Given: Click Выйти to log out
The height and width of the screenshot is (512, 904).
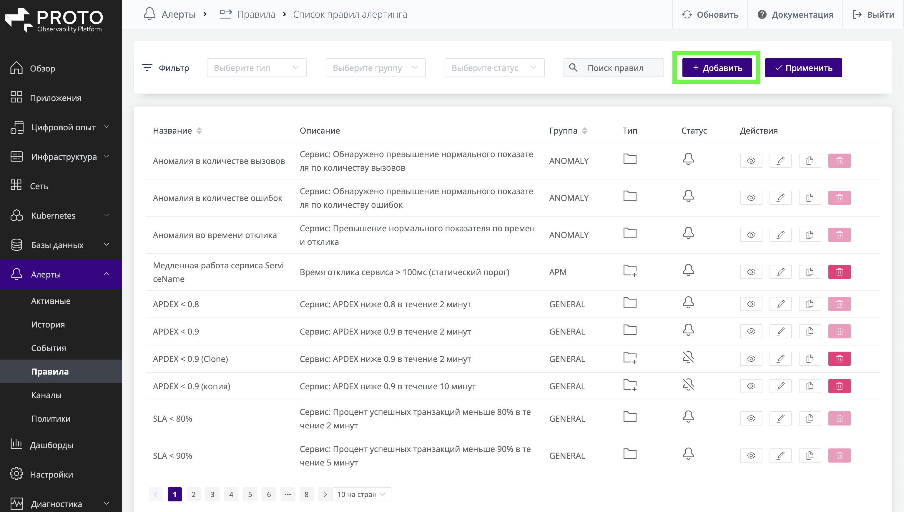Looking at the screenshot, I should point(873,14).
